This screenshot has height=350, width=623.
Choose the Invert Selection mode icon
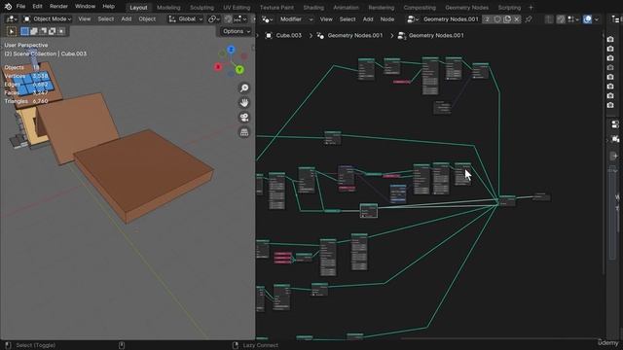point(52,31)
